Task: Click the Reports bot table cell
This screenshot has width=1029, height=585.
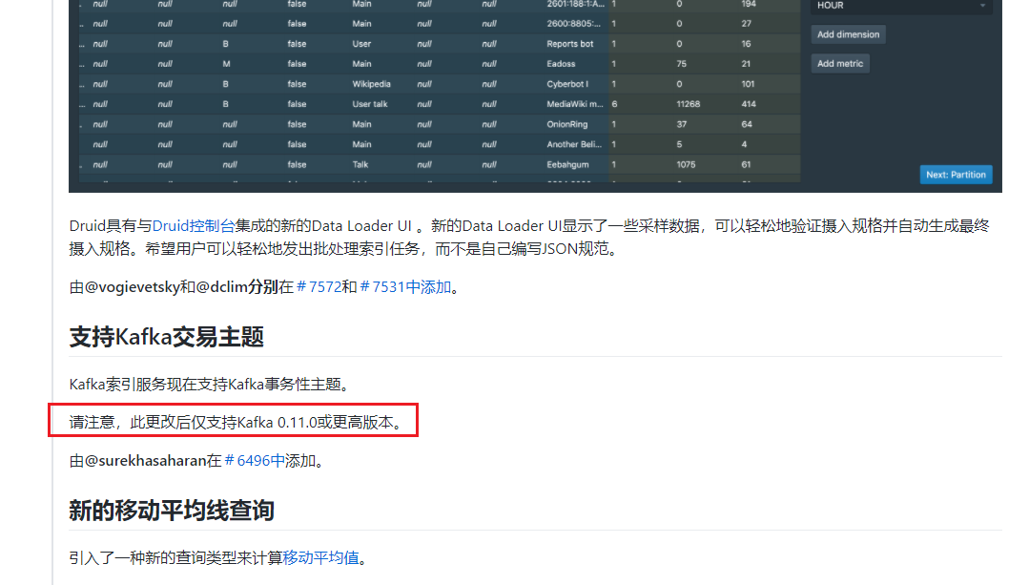Action: click(569, 44)
